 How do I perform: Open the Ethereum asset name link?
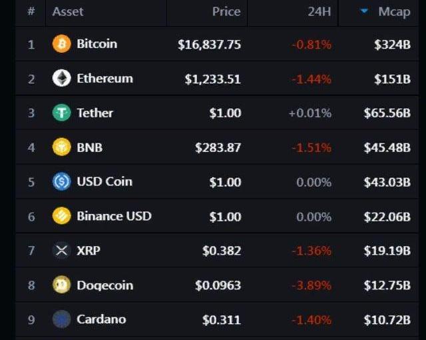click(105, 79)
